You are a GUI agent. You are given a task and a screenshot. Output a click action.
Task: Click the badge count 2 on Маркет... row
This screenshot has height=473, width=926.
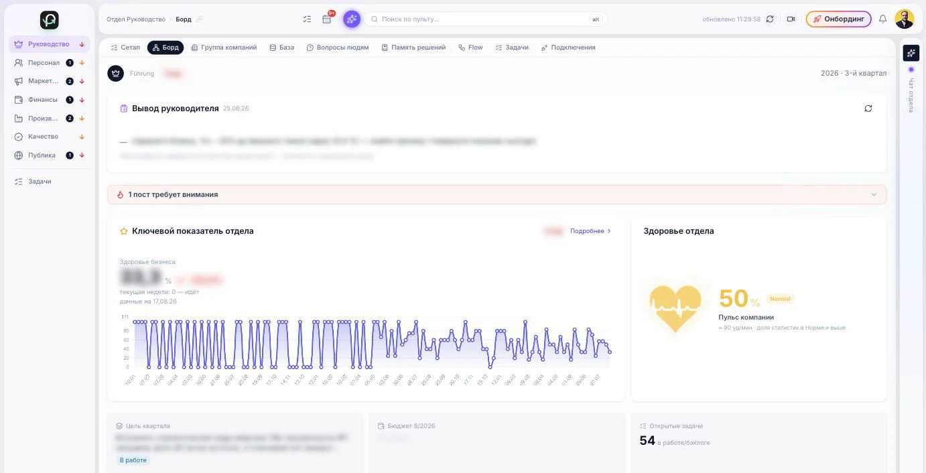(70, 82)
